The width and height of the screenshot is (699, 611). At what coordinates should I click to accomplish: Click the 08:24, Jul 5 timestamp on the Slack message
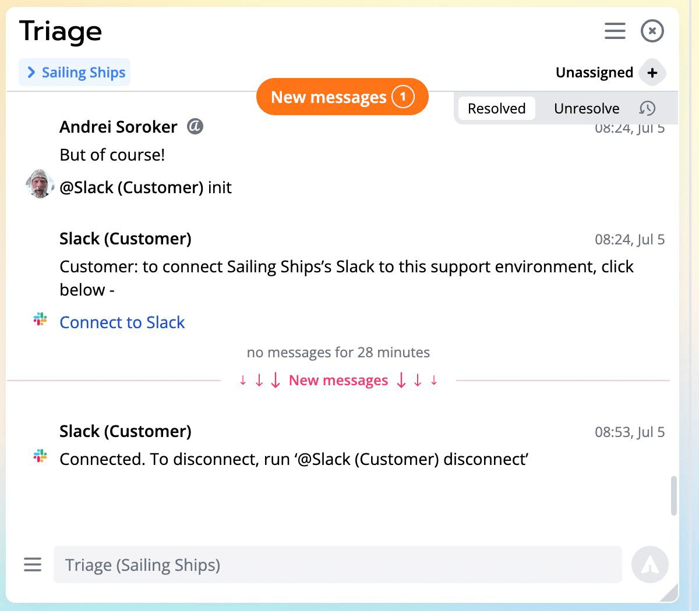click(x=630, y=239)
